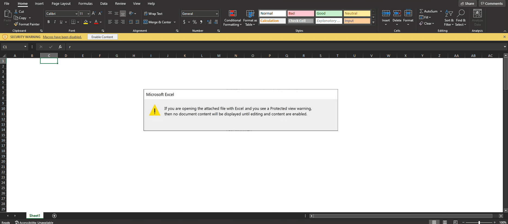Expand the Name Box dropdown arrow
Viewport: 508px width, 224px height.
pyautogui.click(x=25, y=47)
